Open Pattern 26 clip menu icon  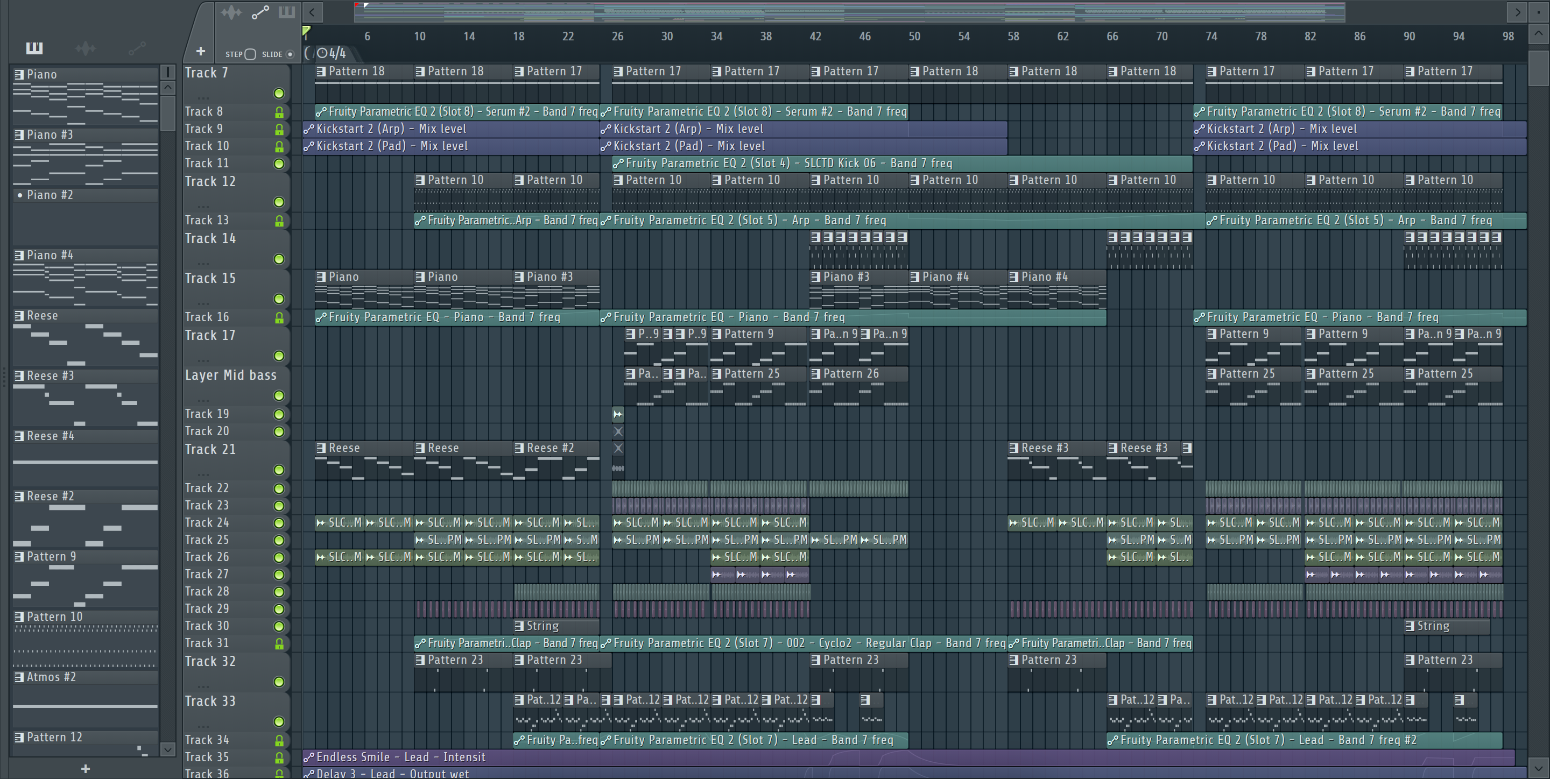click(x=816, y=374)
